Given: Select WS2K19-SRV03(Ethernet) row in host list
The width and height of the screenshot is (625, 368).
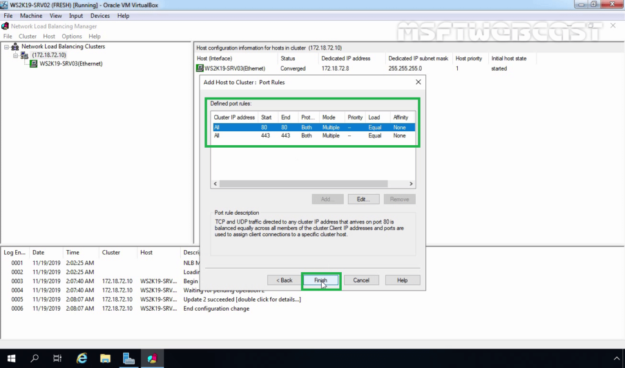Looking at the screenshot, I should [x=366, y=68].
